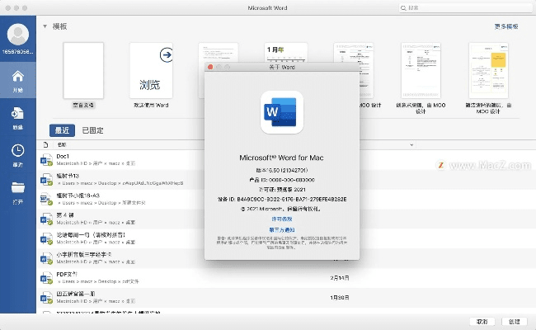Open the 许可条款 link in About Word

[282, 219]
